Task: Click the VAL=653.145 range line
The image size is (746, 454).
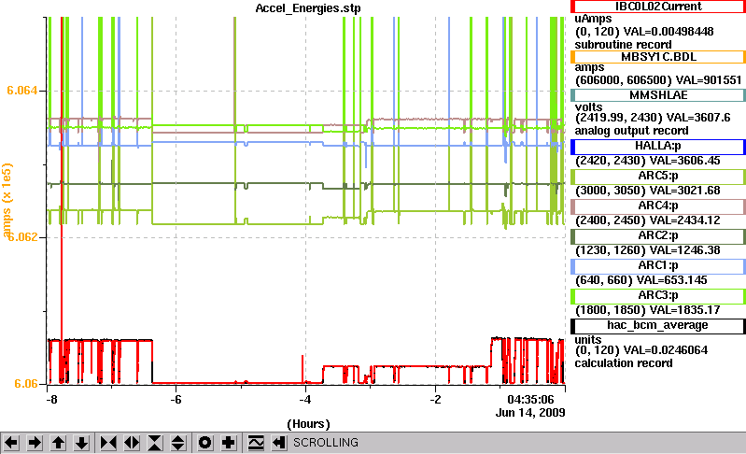Action: pyautogui.click(x=641, y=281)
